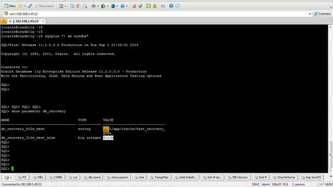
Task: Click the '1 session' status bar entry
Action: [x=298, y=184]
